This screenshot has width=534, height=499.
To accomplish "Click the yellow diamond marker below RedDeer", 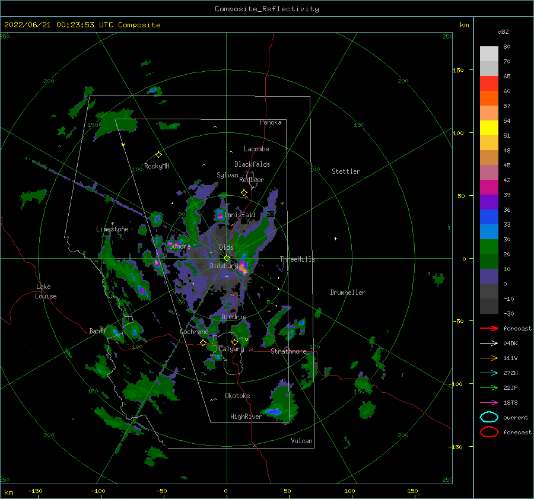I will tap(244, 193).
